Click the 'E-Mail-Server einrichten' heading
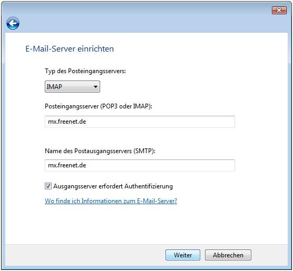 [x=70, y=49]
